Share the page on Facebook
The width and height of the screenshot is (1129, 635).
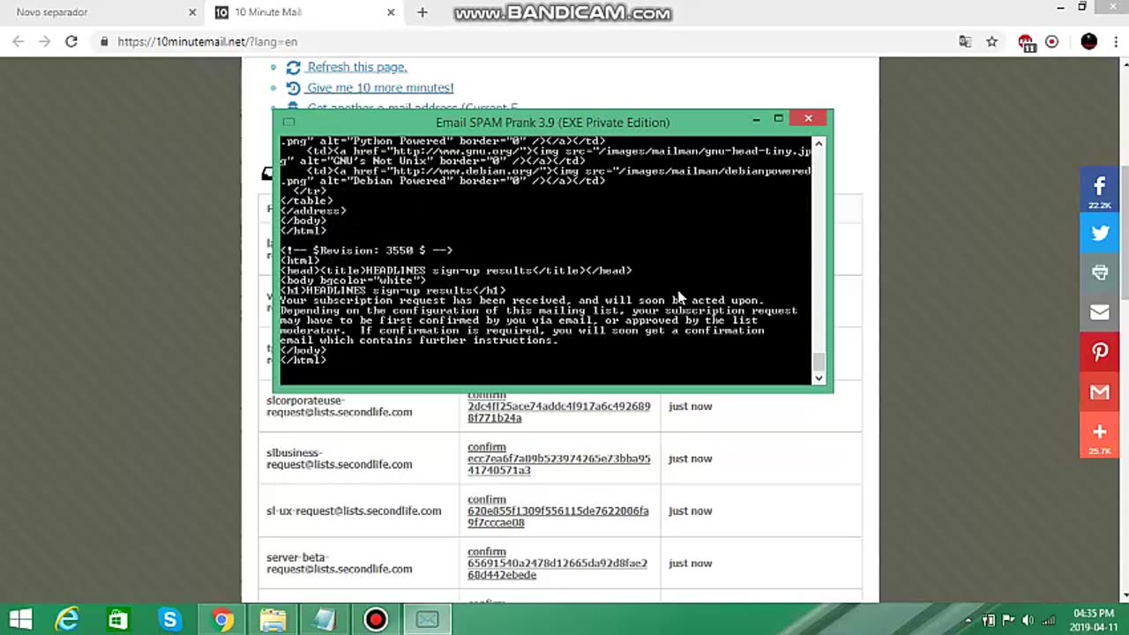tap(1100, 190)
